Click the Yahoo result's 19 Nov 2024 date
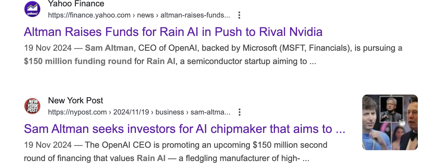The height and width of the screenshot is (168, 426). coord(48,48)
